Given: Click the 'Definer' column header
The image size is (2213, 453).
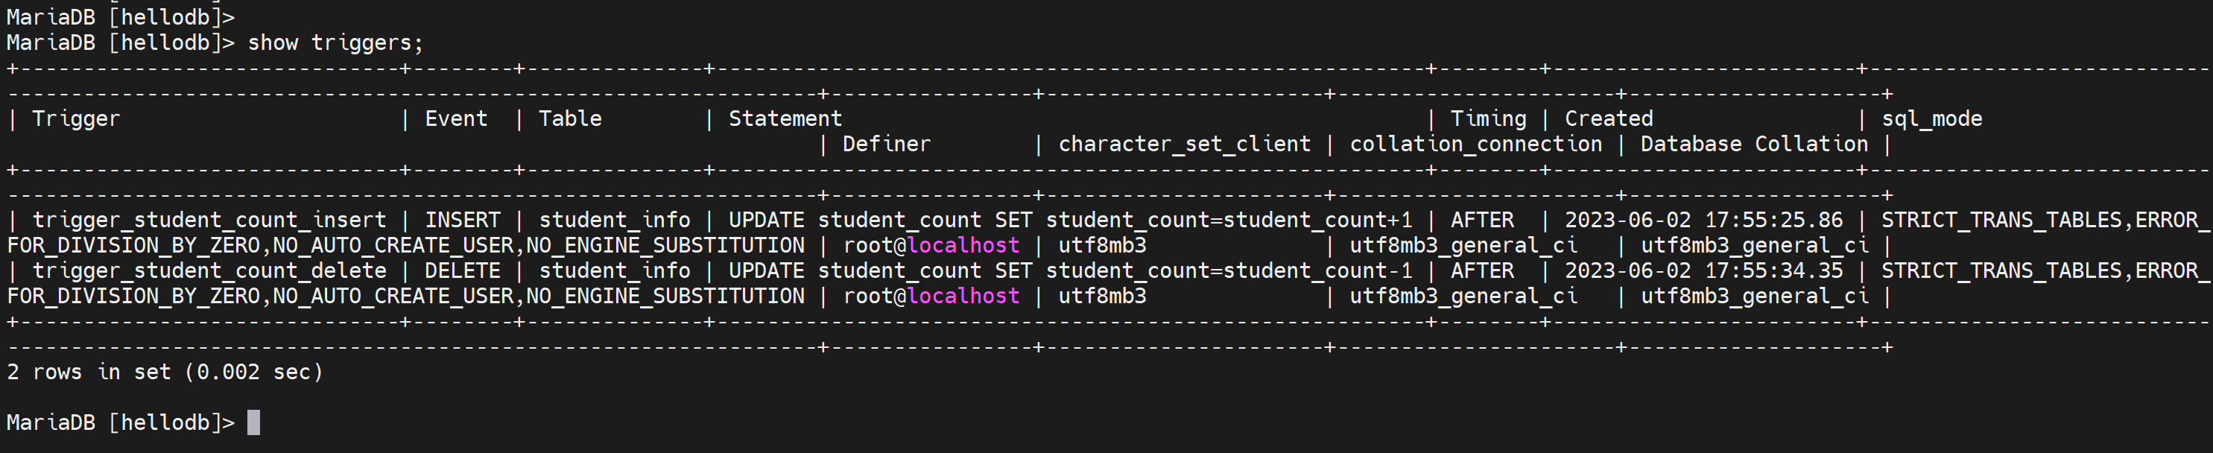Looking at the screenshot, I should tap(886, 145).
